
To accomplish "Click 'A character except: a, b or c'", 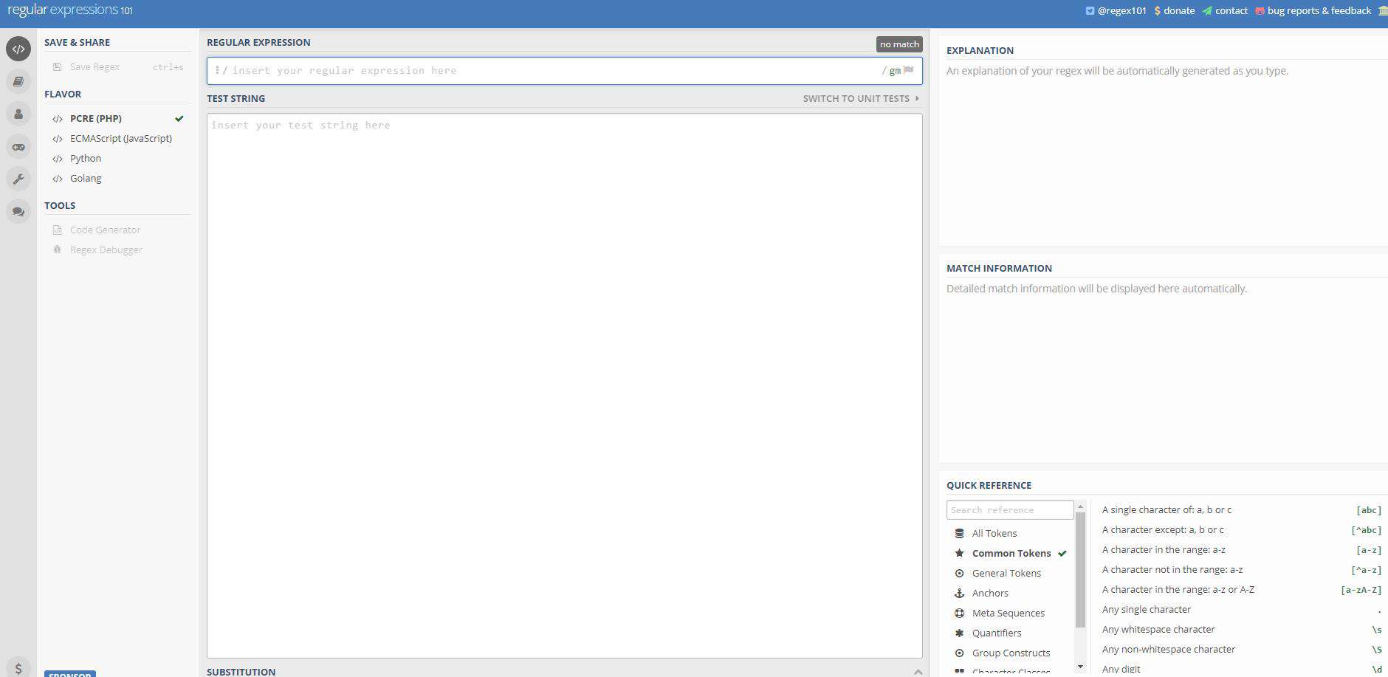I will [1241, 529].
